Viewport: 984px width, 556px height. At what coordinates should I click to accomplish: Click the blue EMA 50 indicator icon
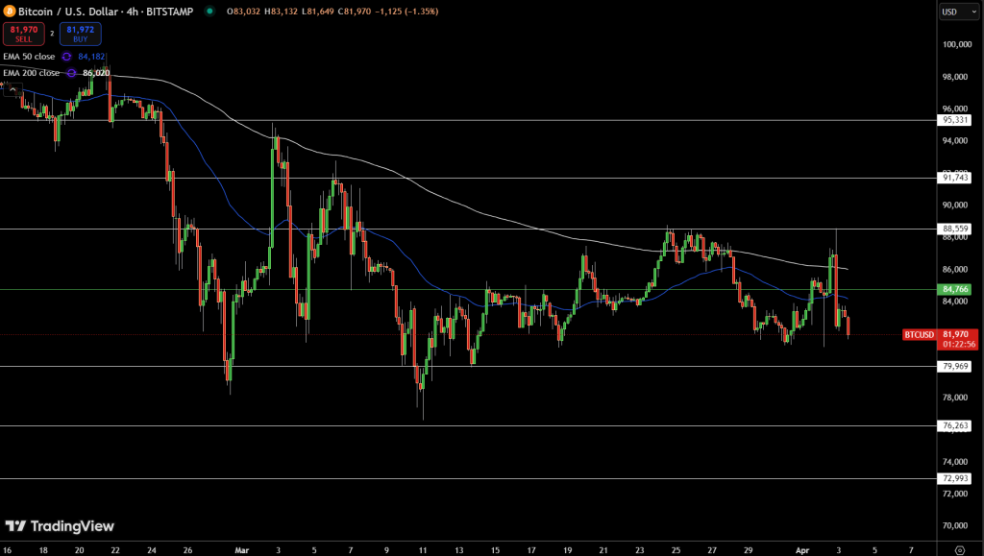point(65,57)
